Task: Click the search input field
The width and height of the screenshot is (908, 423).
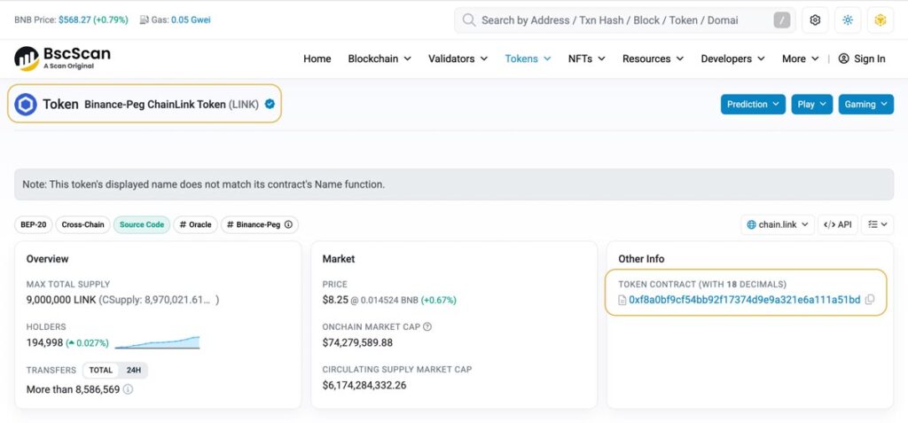Action: (624, 20)
